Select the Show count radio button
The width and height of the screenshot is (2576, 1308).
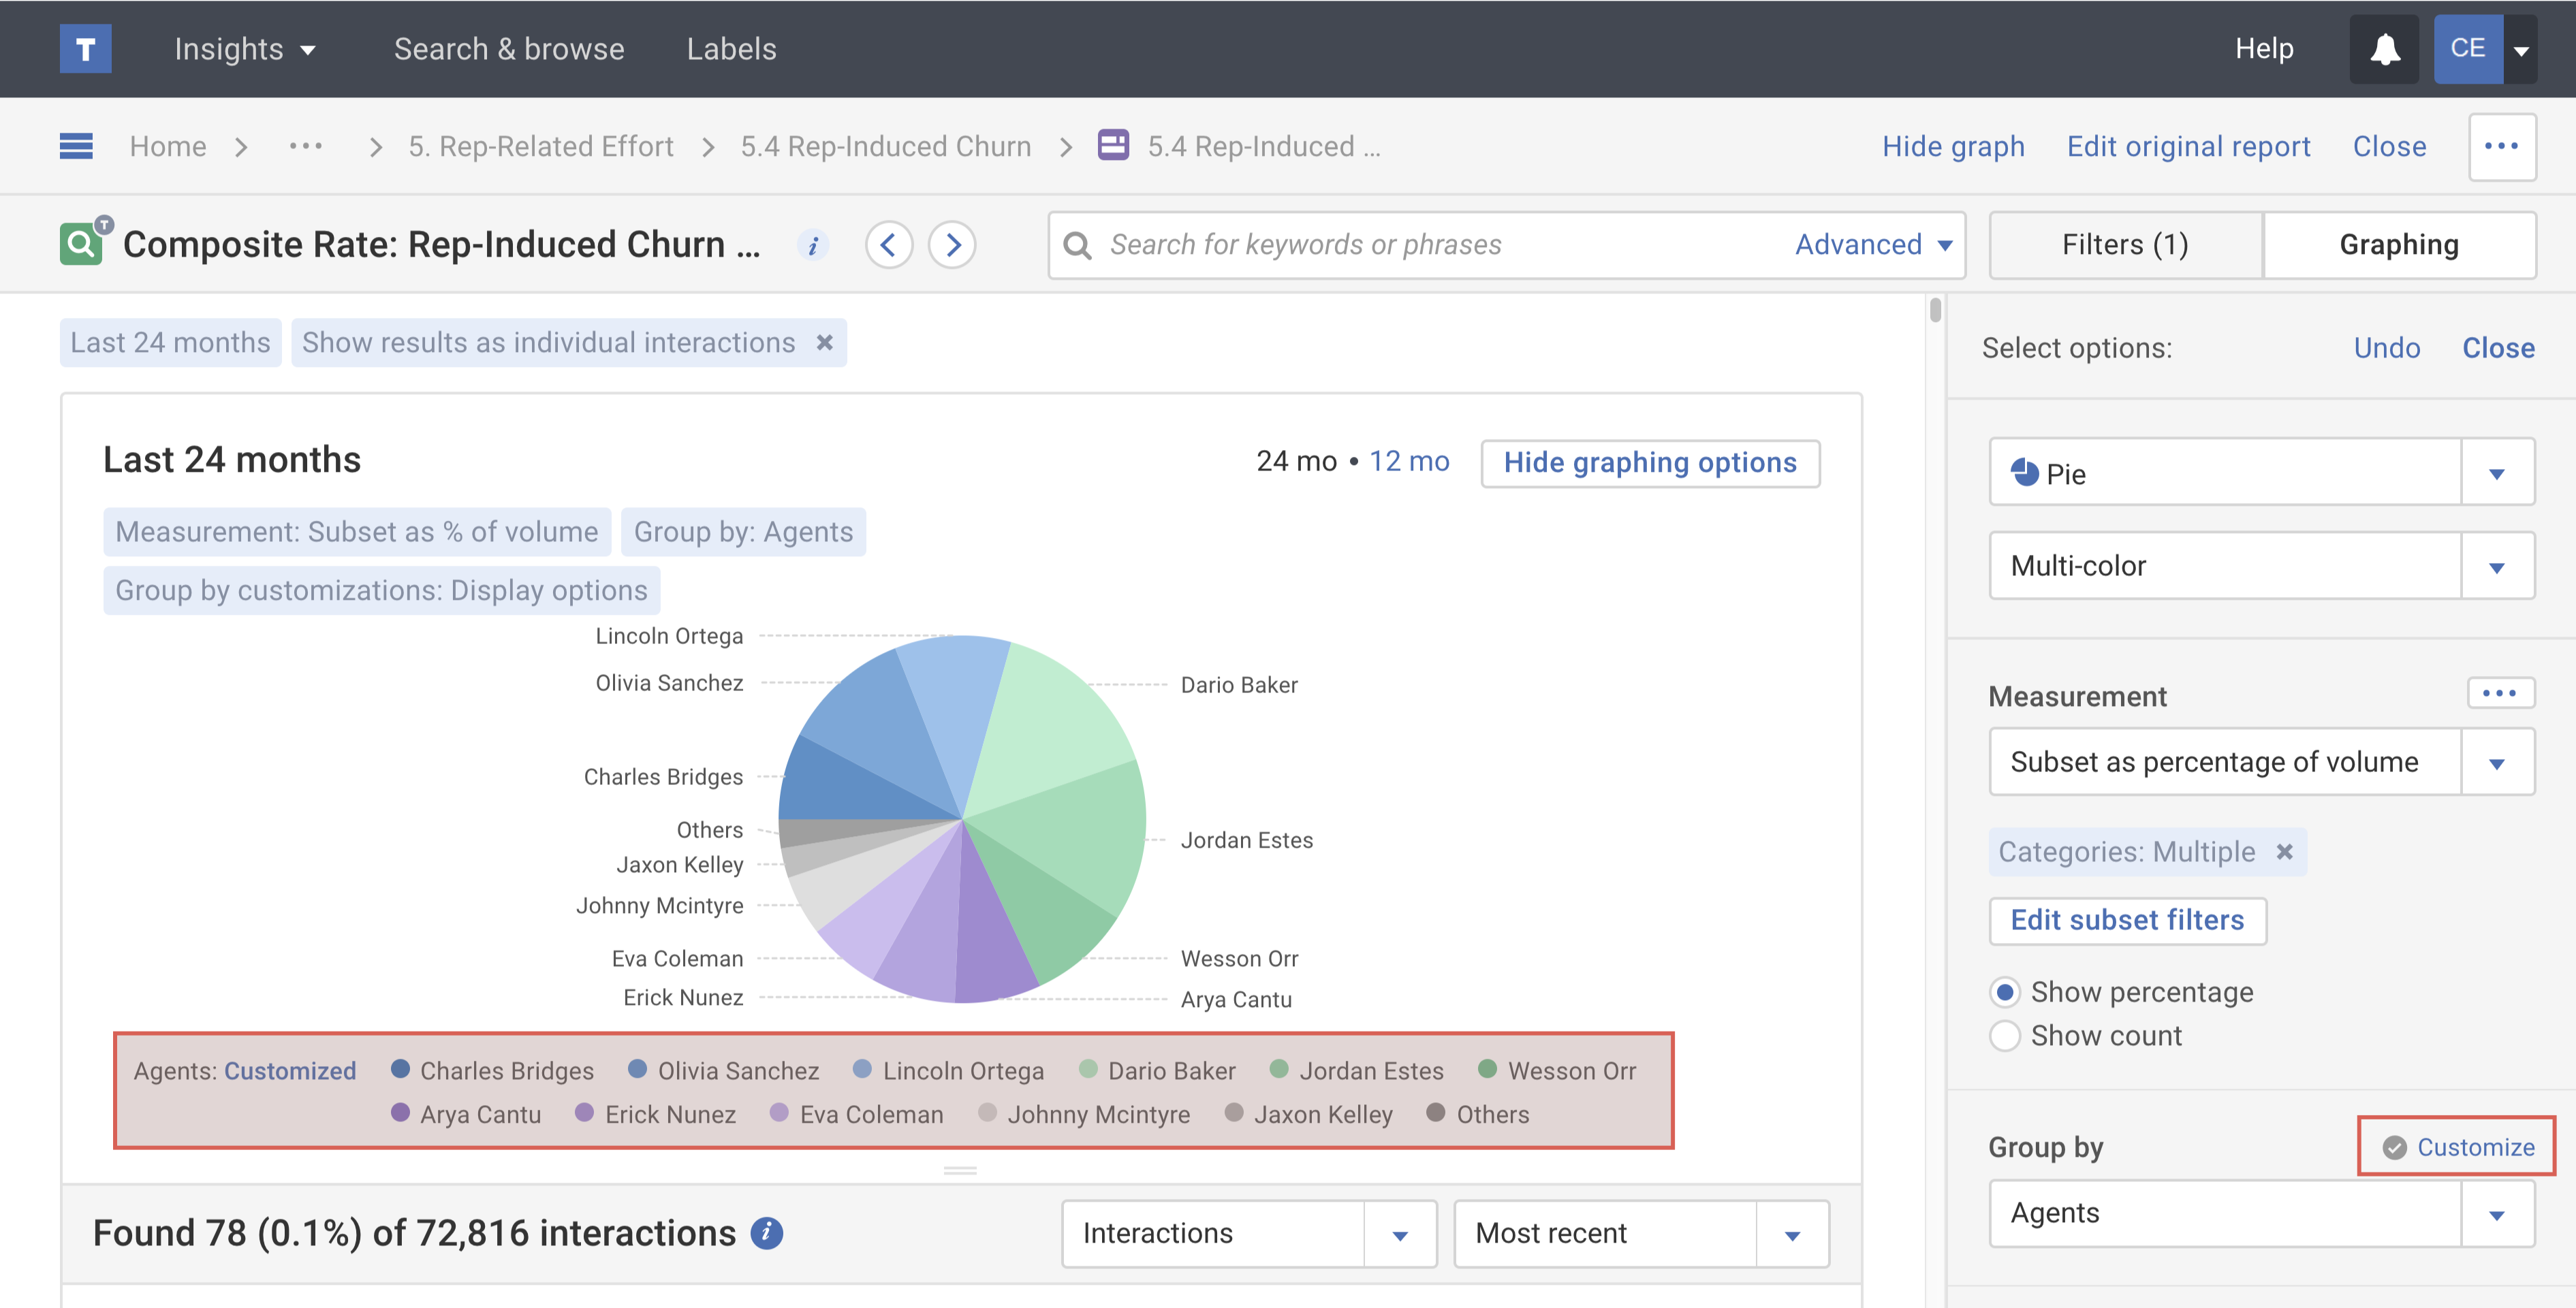pyautogui.click(x=2004, y=1036)
